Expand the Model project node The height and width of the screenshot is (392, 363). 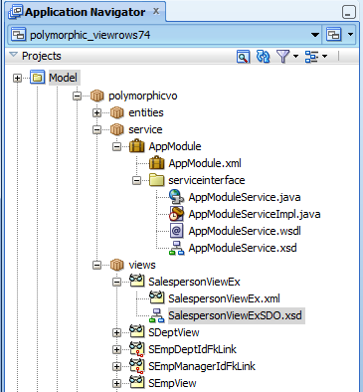pos(17,79)
